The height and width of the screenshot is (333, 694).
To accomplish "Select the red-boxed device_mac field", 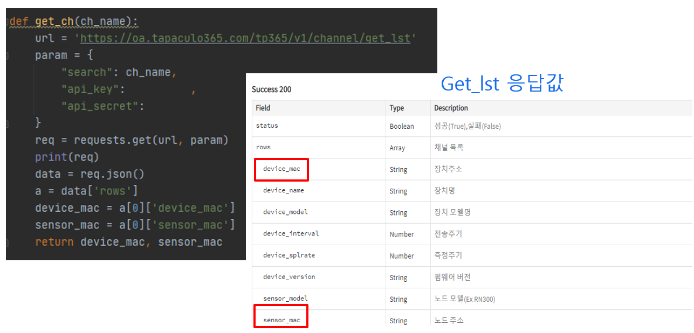I will pos(281,169).
